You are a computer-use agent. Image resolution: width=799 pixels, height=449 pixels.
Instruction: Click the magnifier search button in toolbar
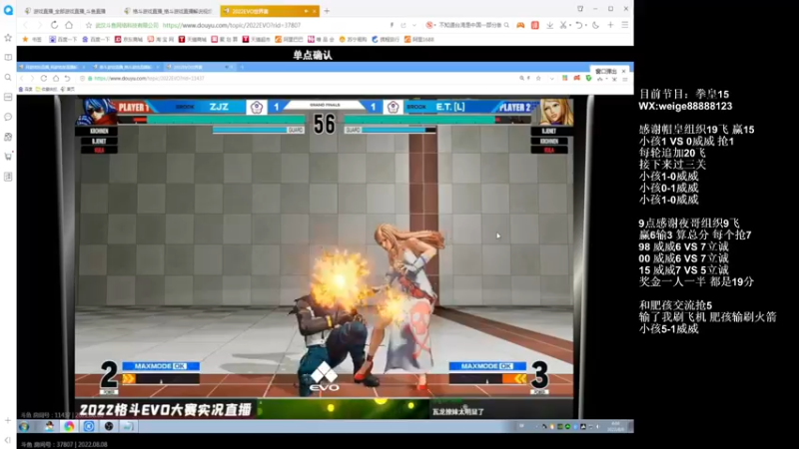coord(506,25)
